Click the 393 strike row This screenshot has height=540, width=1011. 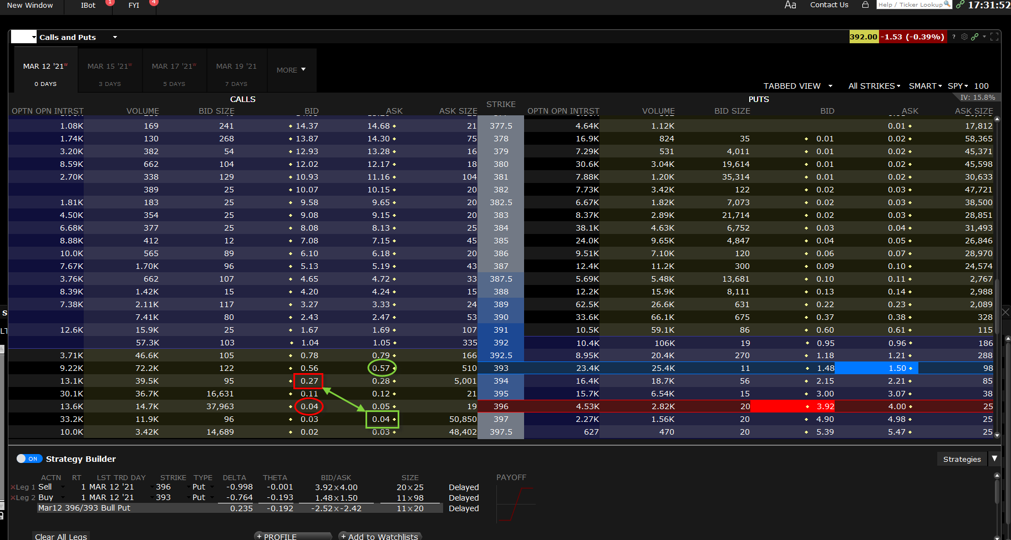(x=501, y=368)
